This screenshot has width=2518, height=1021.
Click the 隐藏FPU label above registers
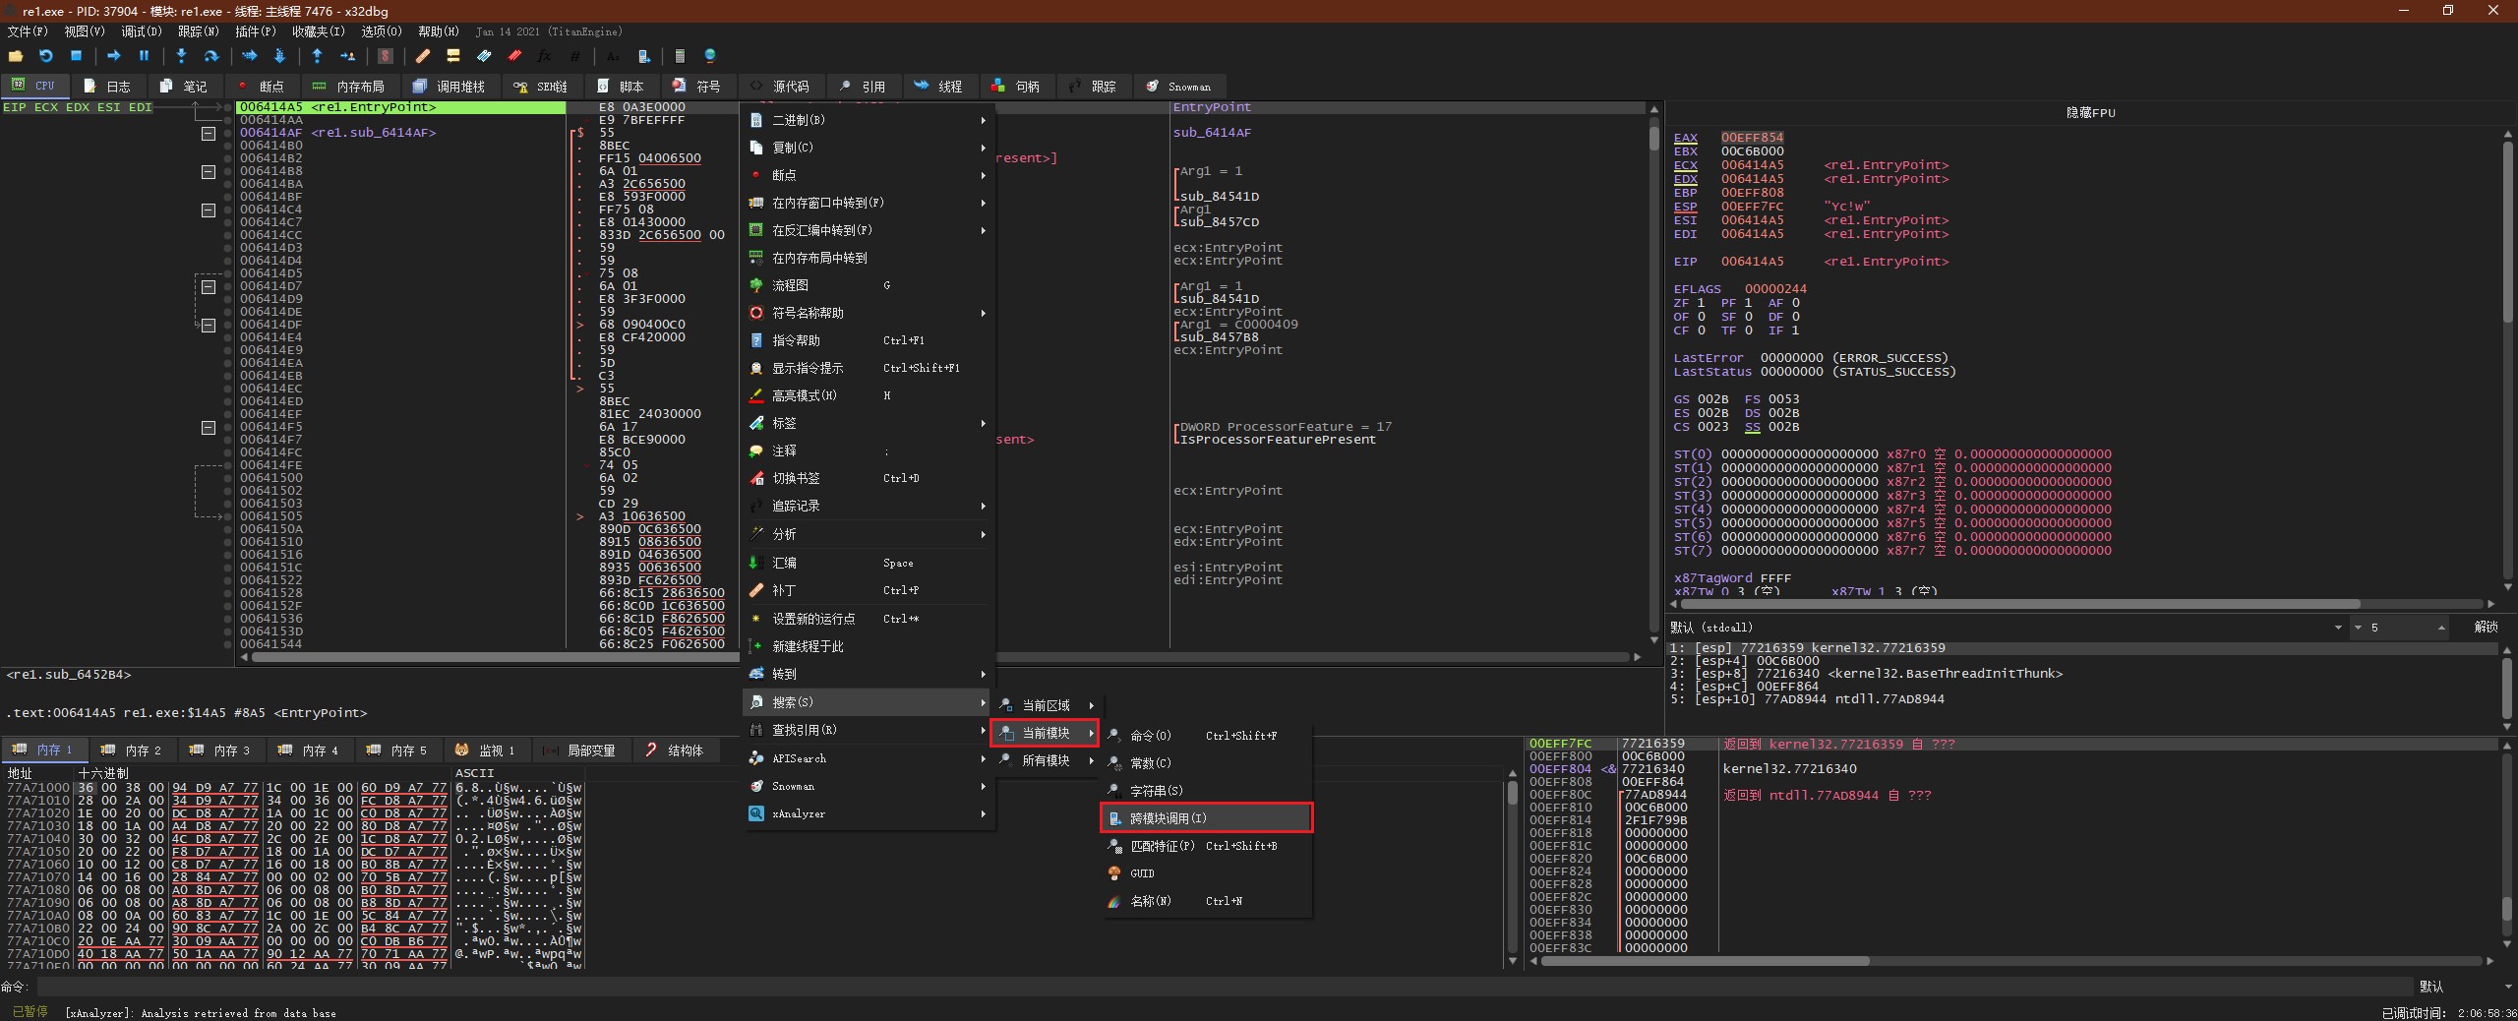(x=2090, y=113)
